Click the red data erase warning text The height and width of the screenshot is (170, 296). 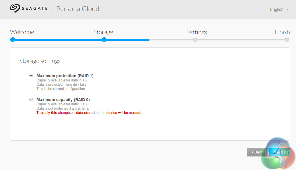pos(89,113)
